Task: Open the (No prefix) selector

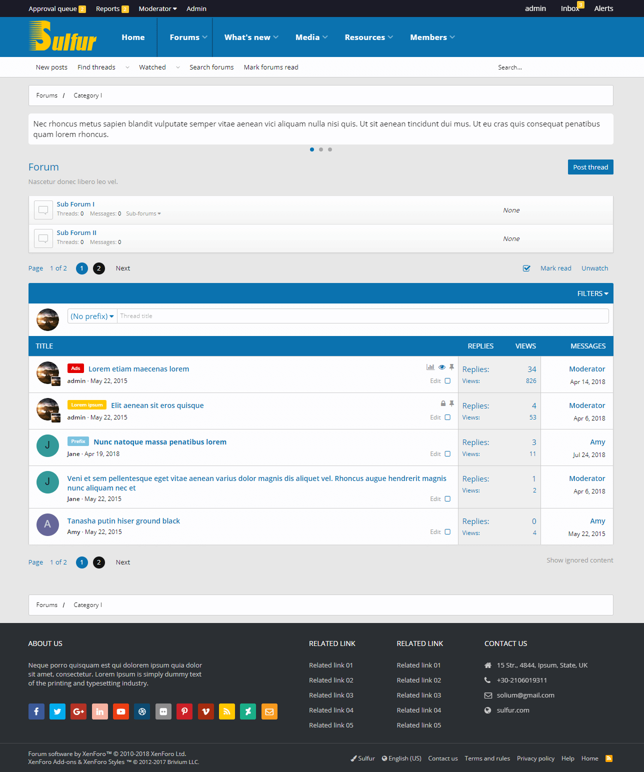Action: coord(92,316)
